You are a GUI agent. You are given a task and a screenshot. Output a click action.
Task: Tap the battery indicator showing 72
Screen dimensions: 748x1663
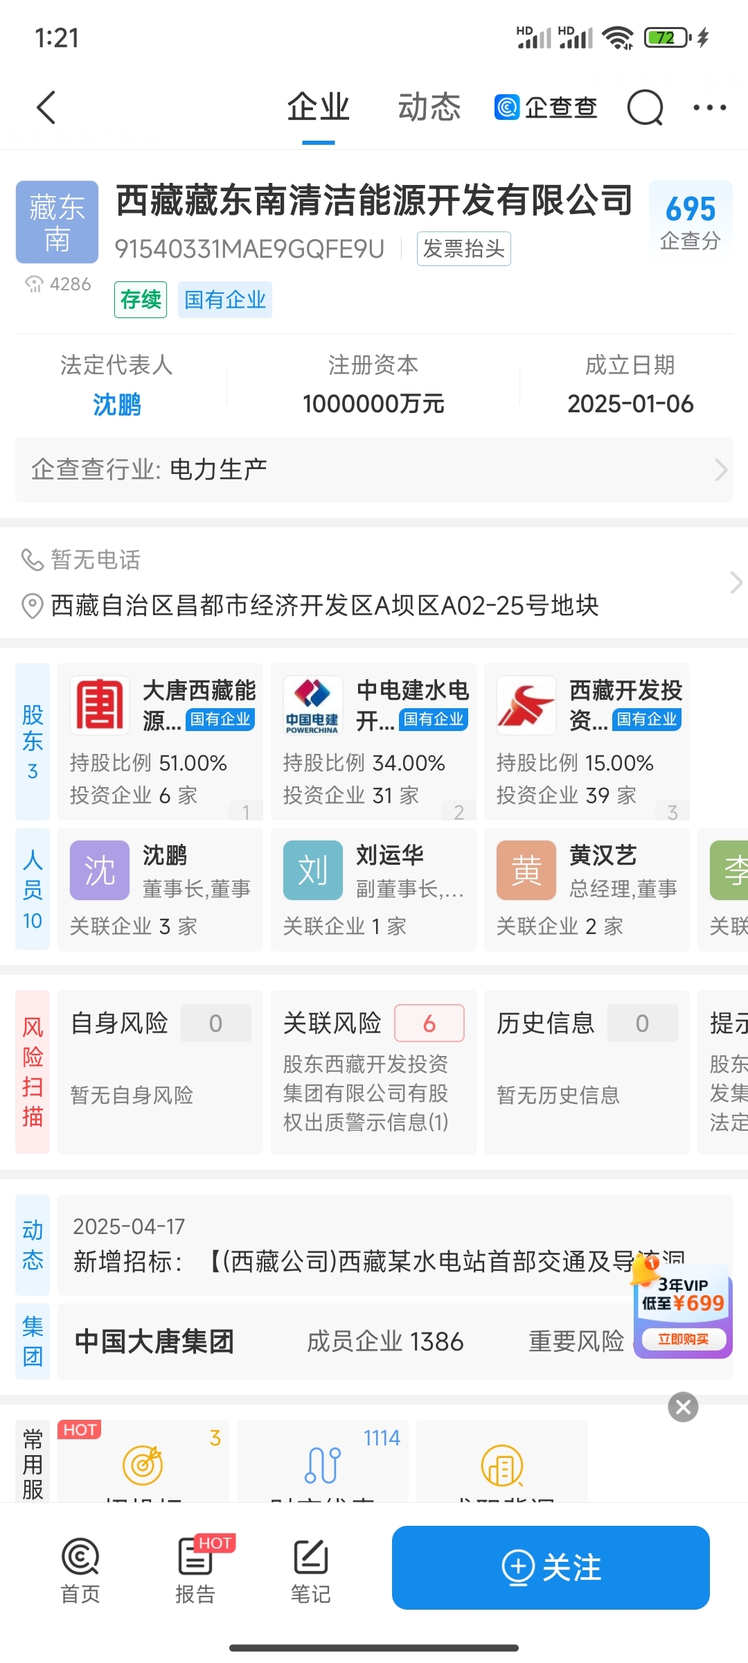point(668,37)
